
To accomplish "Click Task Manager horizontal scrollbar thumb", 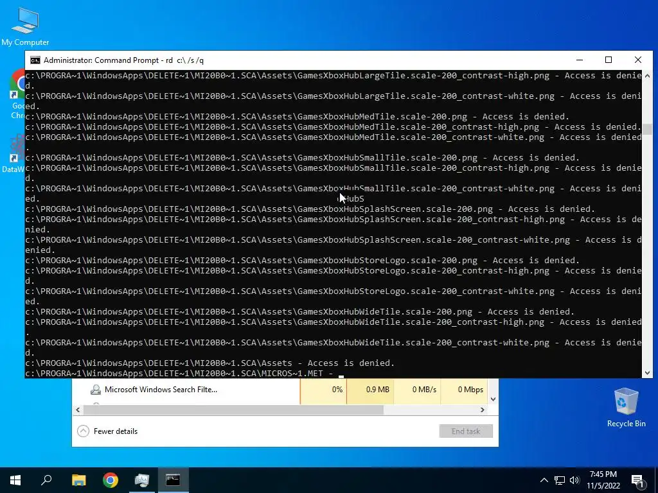I will click(x=233, y=410).
